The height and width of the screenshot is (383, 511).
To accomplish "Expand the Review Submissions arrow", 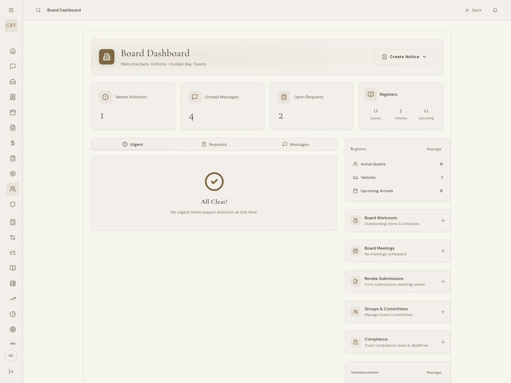I will click(x=443, y=282).
